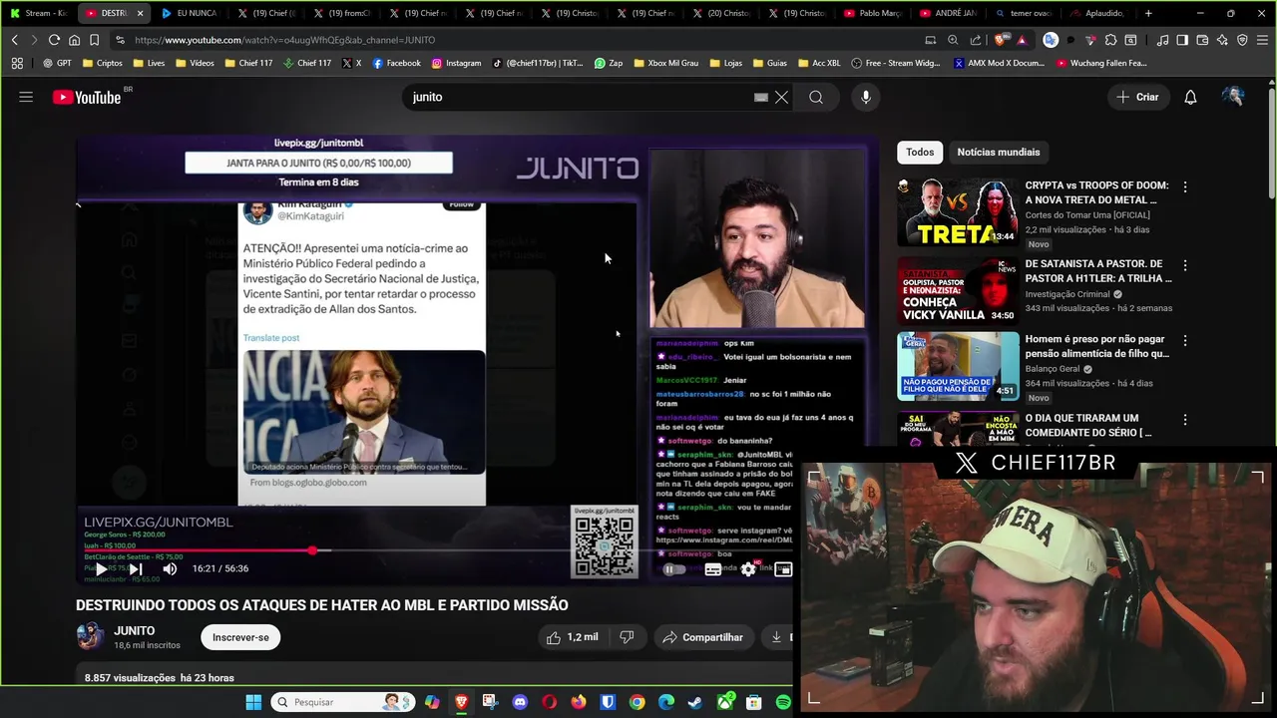Play the paused video
Image resolution: width=1277 pixels, height=718 pixels.
[102, 568]
